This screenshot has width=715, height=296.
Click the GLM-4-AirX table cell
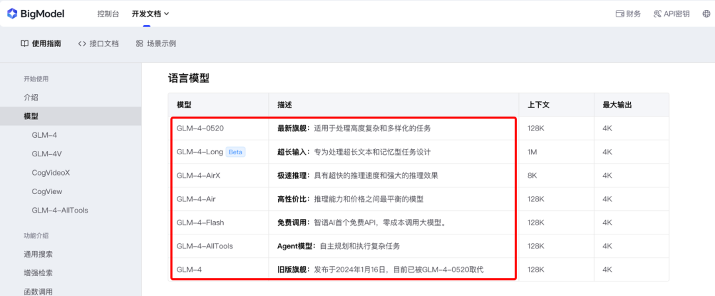tap(199, 175)
